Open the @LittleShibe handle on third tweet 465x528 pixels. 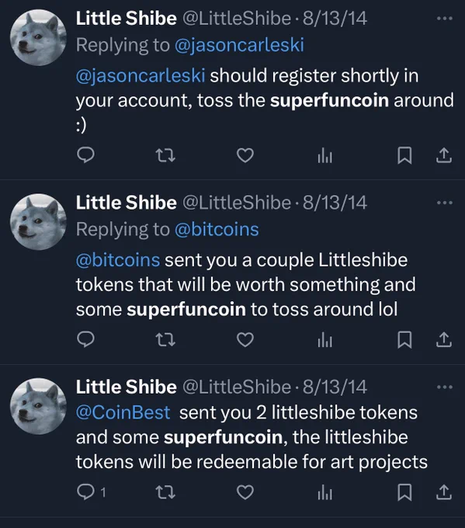click(237, 387)
